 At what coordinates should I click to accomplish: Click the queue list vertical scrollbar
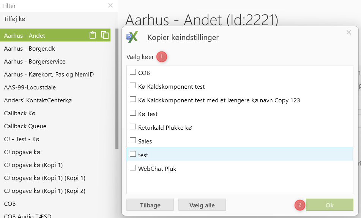coord(117,88)
